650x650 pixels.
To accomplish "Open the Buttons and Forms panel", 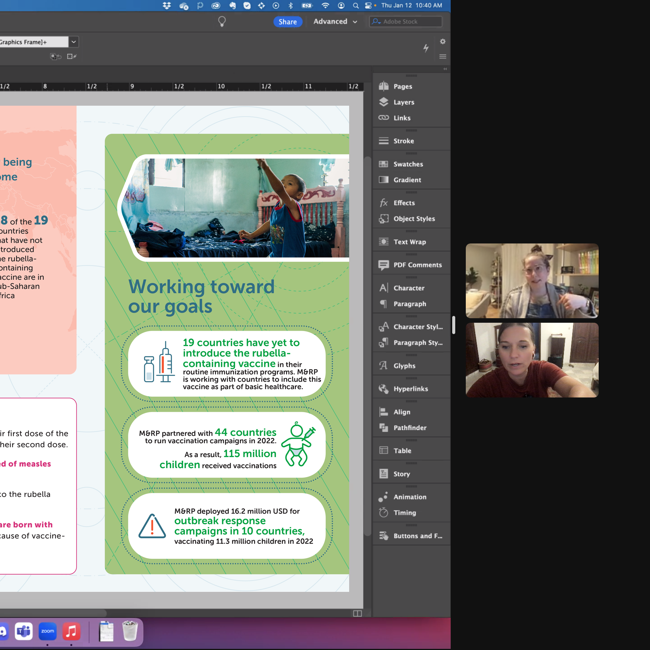I will tap(411, 536).
